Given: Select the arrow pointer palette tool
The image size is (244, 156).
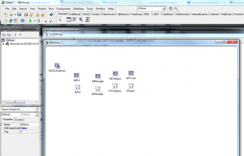Looking at the screenshot, I should [x=60, y=20].
